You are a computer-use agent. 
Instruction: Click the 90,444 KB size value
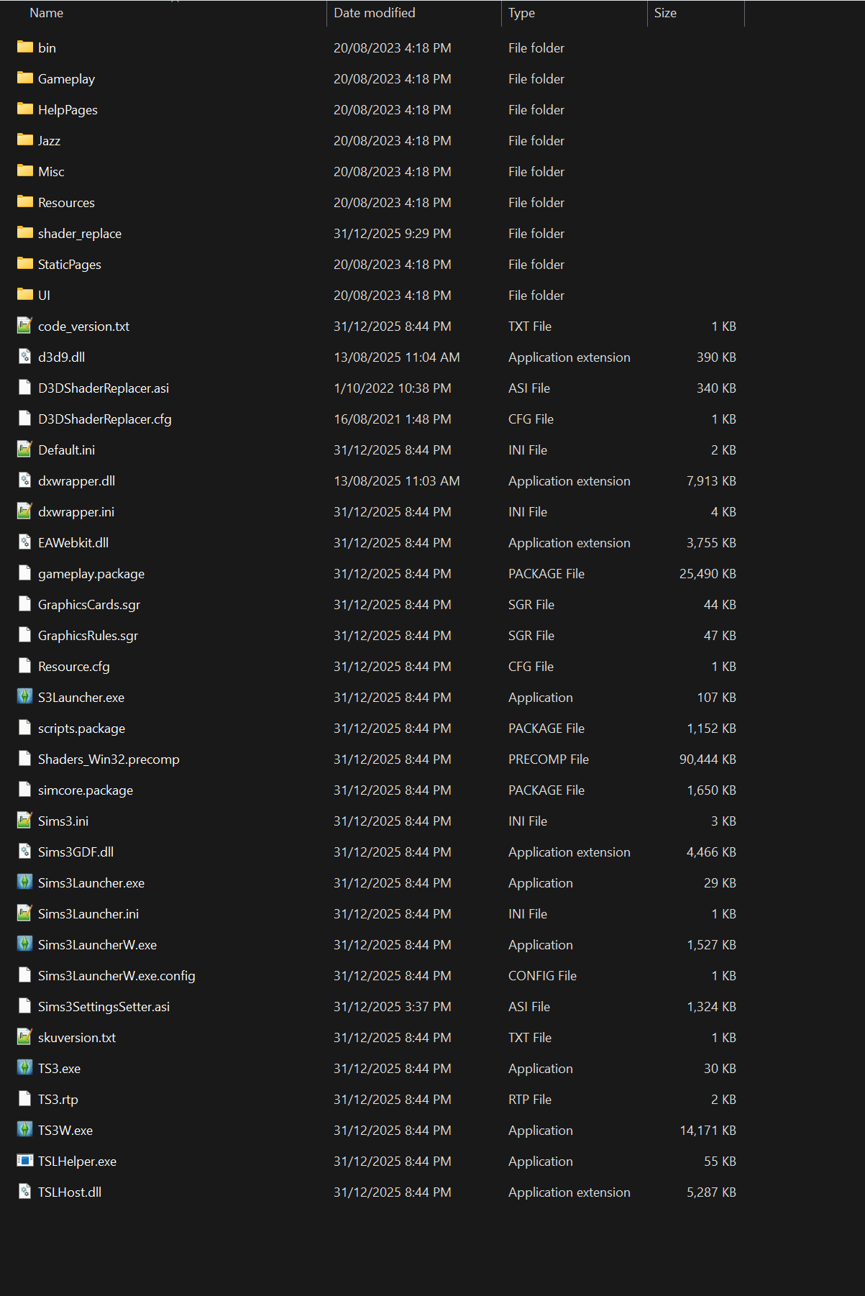[708, 759]
